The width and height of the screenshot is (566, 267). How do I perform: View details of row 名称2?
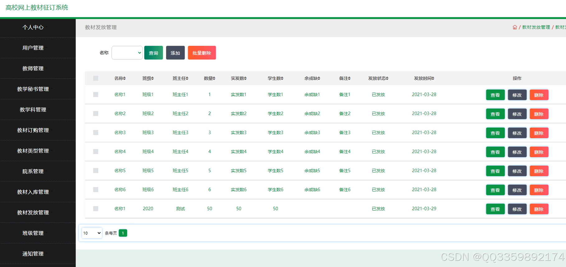[495, 114]
